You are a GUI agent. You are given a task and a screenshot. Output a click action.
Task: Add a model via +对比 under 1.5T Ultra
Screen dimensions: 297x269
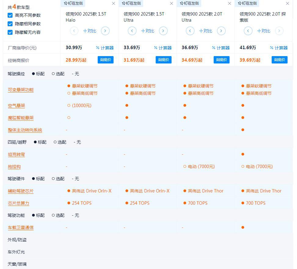point(147,31)
